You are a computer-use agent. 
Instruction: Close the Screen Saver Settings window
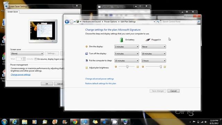pos(77,6)
